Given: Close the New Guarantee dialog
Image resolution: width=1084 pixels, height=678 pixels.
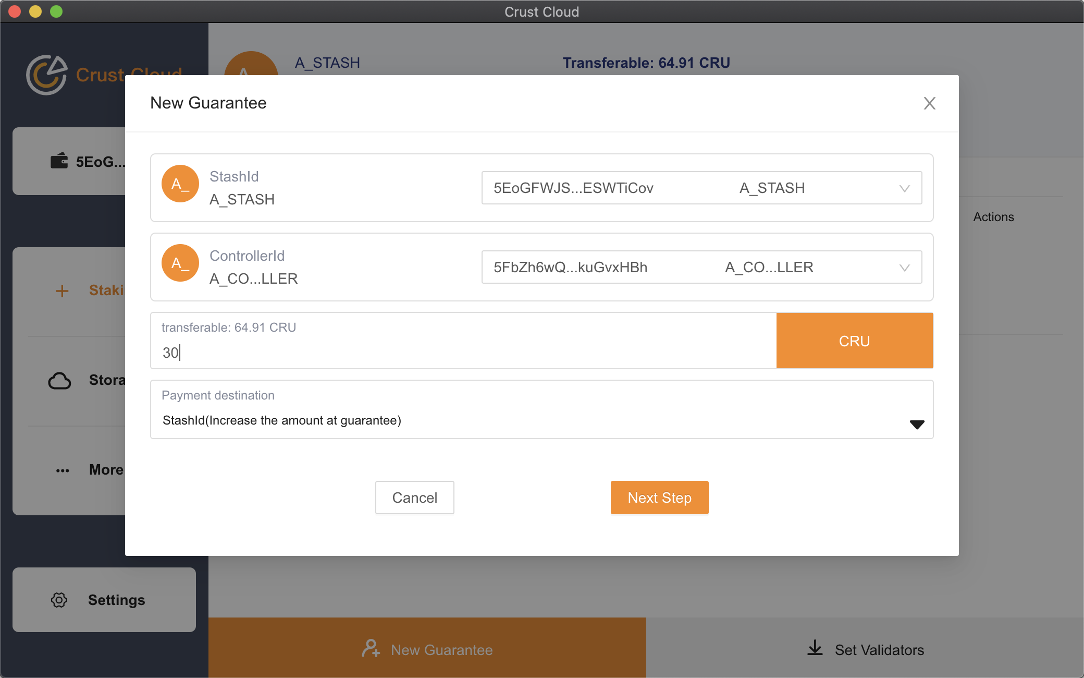Looking at the screenshot, I should coord(929,103).
